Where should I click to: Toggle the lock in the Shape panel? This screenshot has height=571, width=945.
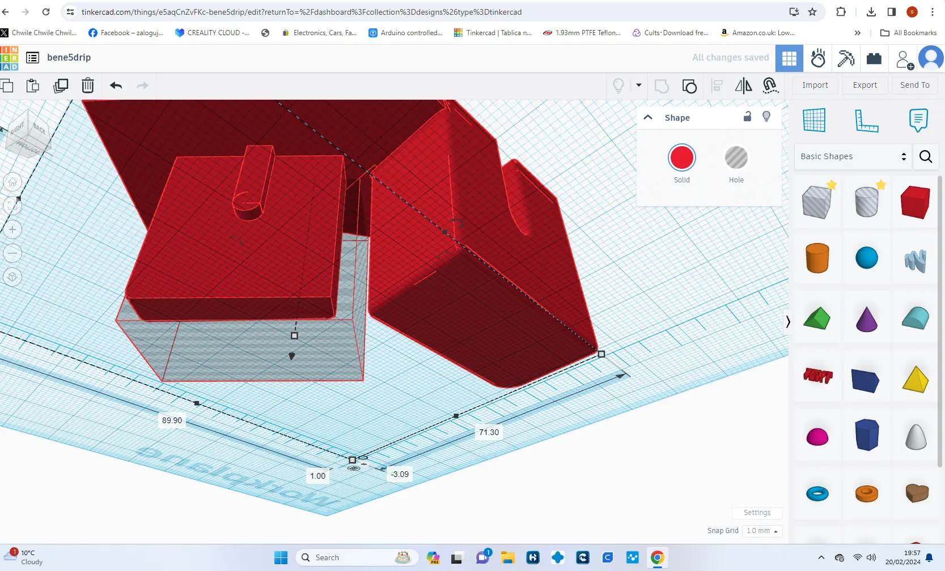coord(747,116)
